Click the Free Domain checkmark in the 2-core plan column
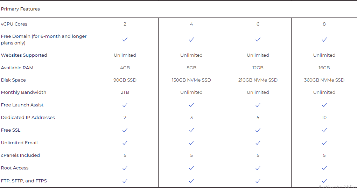 (x=125, y=40)
